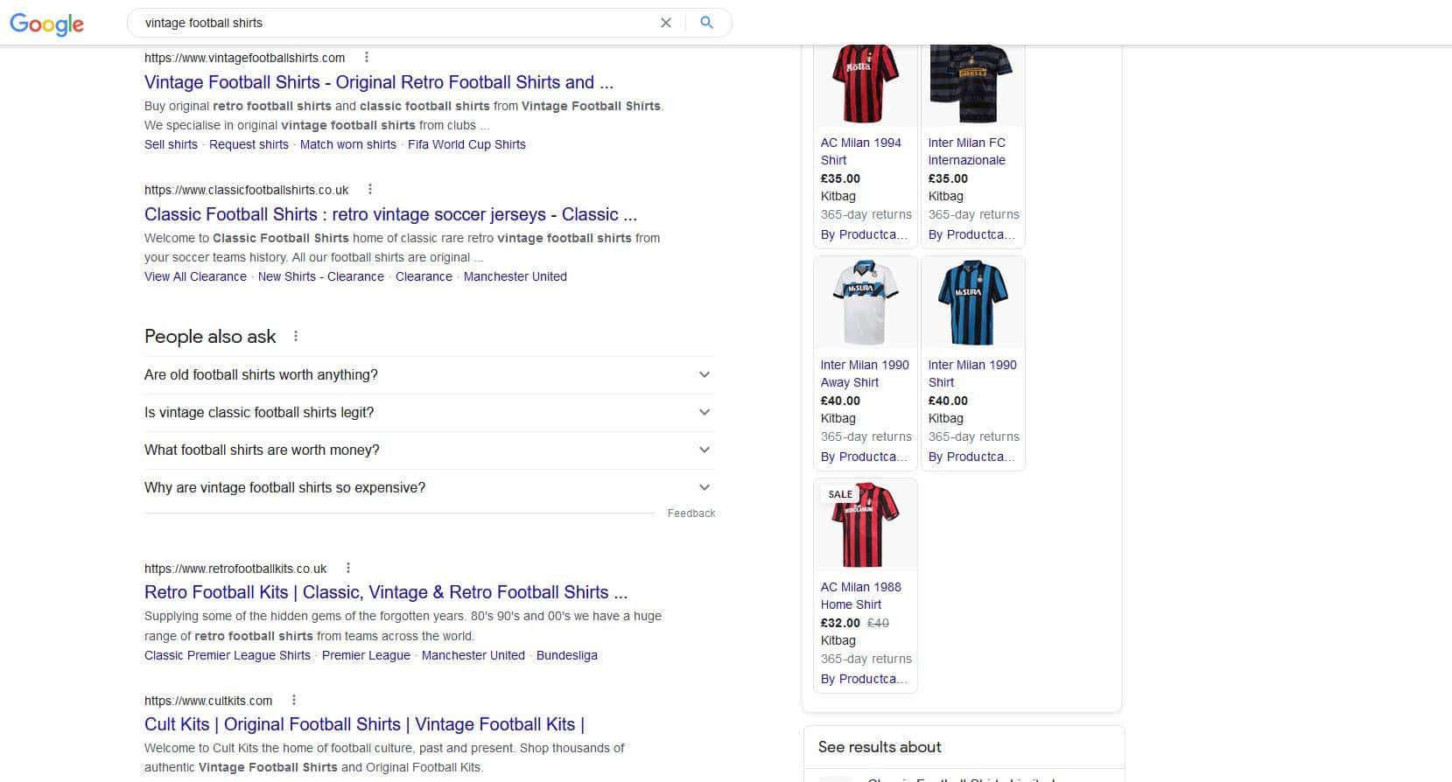
Task: Click the AC Milan 1988 Home Shirt title
Action: [861, 596]
